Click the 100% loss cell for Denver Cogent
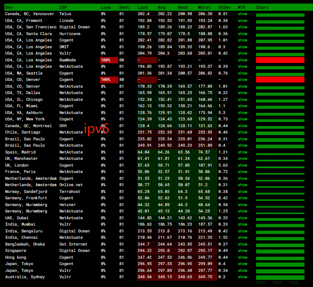 pos(109,80)
